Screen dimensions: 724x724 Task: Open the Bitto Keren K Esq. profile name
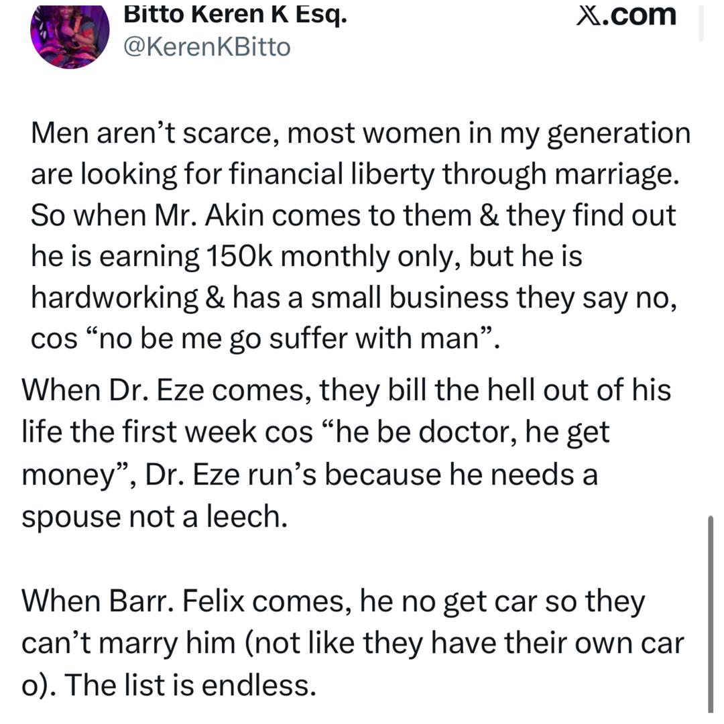click(236, 15)
